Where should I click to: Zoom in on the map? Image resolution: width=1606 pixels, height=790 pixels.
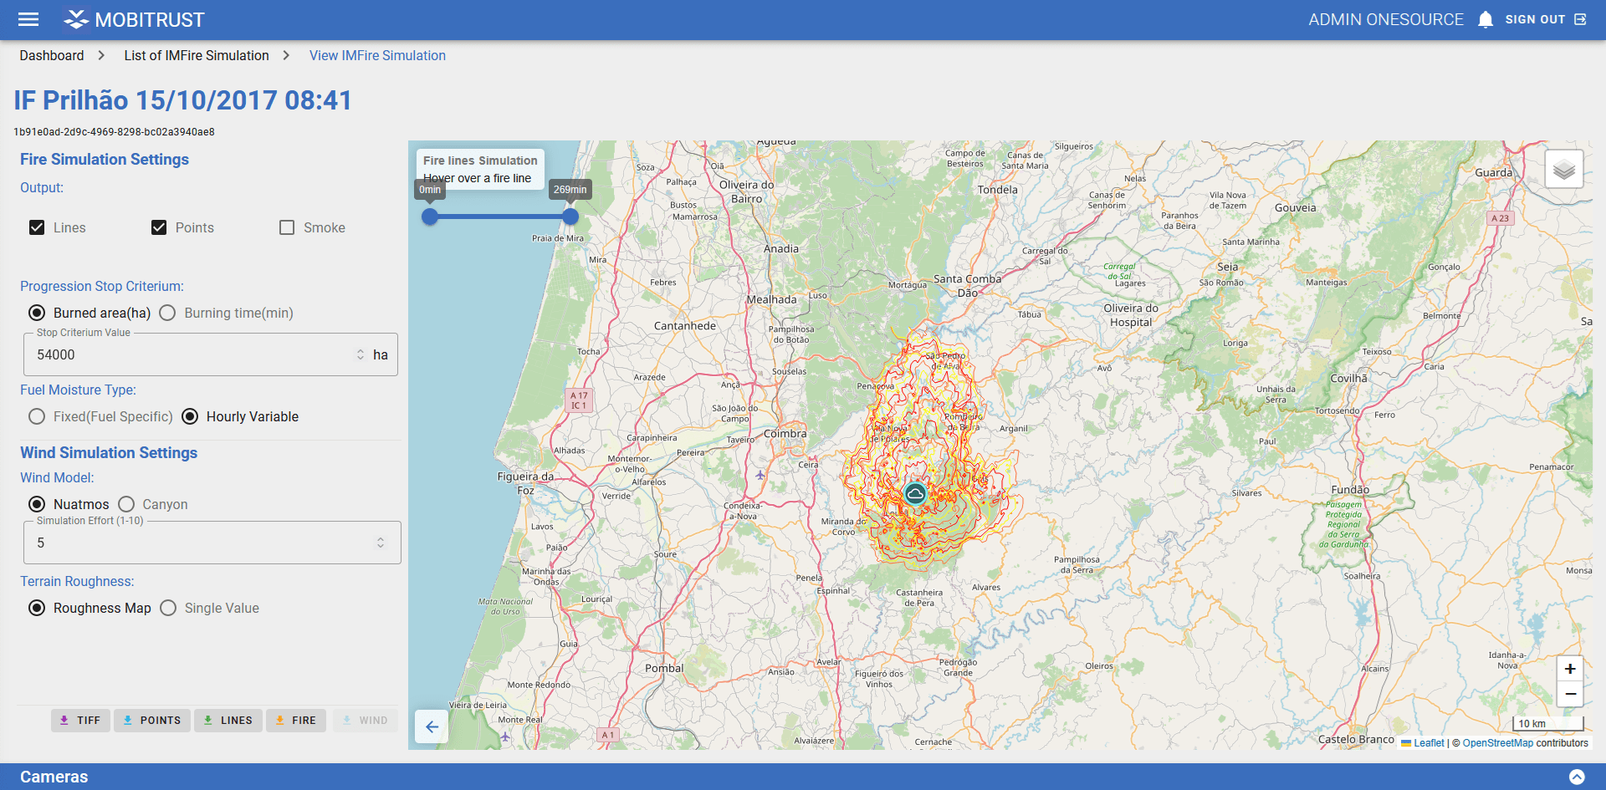pyautogui.click(x=1569, y=669)
